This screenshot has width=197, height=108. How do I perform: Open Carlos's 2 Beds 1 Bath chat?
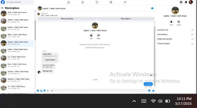17,51
